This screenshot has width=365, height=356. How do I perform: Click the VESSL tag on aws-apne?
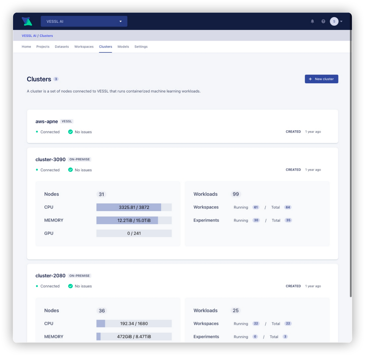click(x=67, y=121)
